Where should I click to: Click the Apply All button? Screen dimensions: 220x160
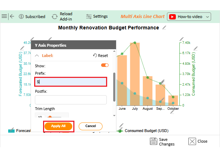tap(58, 126)
